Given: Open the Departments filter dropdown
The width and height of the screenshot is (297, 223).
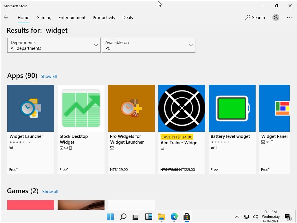Looking at the screenshot, I should 54,45.
